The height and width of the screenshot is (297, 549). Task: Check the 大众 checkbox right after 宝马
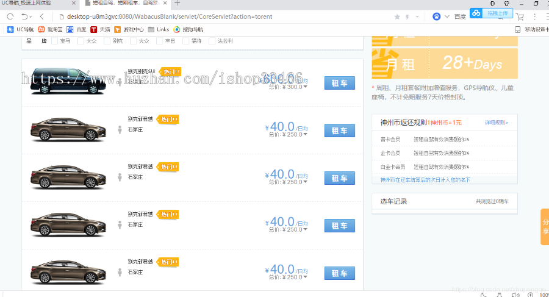click(81, 41)
